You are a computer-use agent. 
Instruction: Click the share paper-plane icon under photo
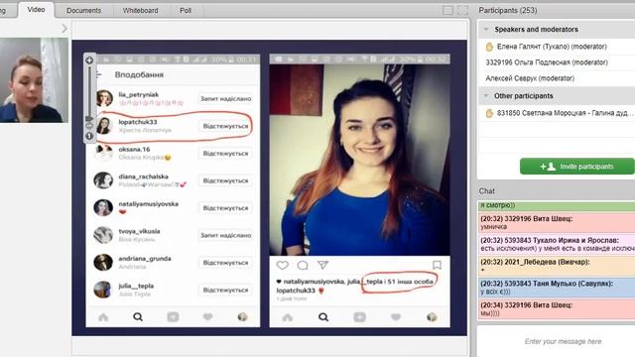pyautogui.click(x=322, y=265)
